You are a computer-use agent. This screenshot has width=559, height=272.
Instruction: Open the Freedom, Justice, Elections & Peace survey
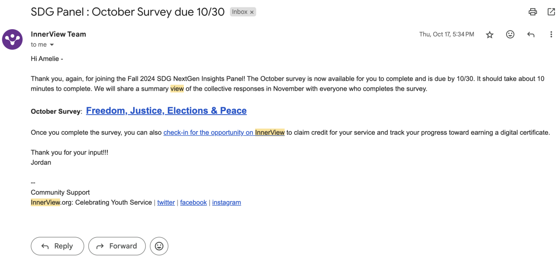coord(166,111)
